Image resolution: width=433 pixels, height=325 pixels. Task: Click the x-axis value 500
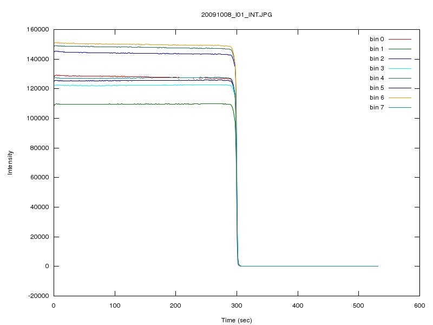[x=358, y=305]
